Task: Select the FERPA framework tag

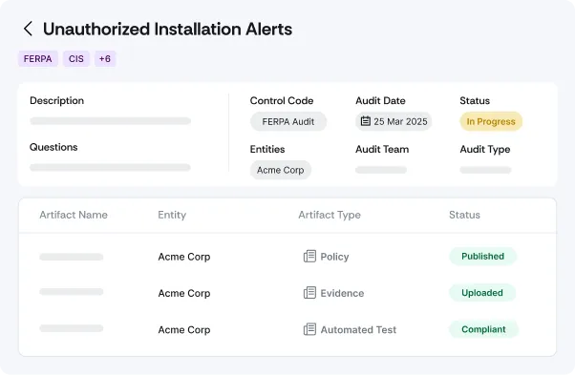Action: coord(38,59)
